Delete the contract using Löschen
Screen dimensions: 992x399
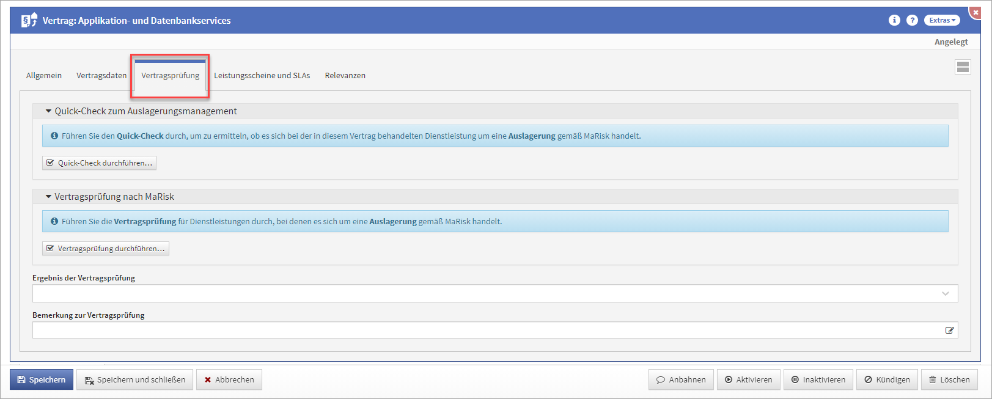(949, 379)
